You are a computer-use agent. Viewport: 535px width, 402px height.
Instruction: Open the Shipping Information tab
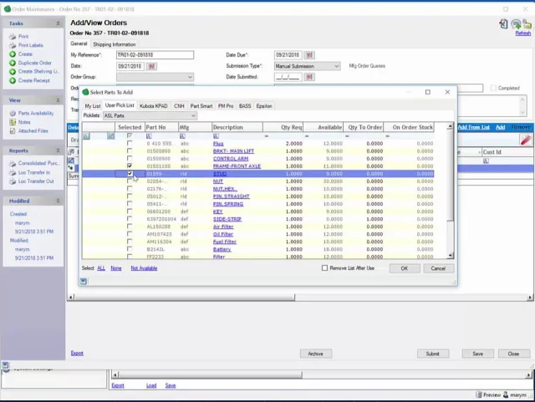114,44
